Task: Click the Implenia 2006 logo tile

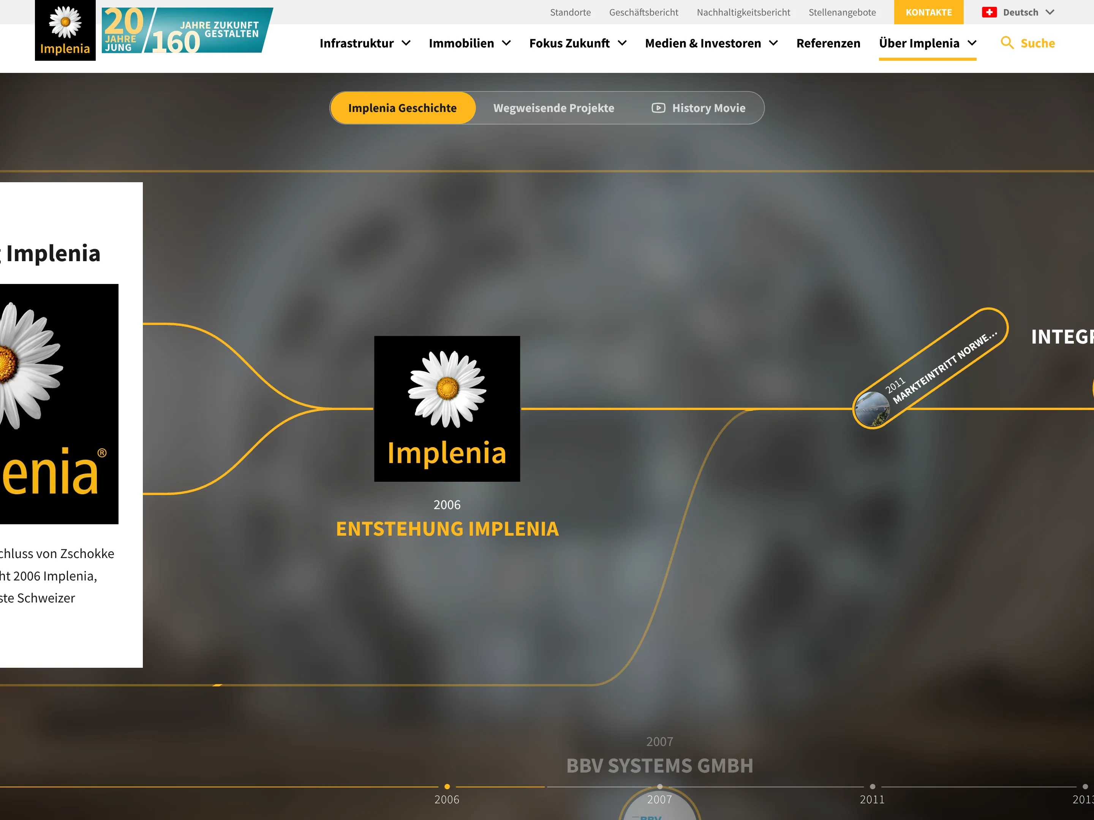Action: 447,409
